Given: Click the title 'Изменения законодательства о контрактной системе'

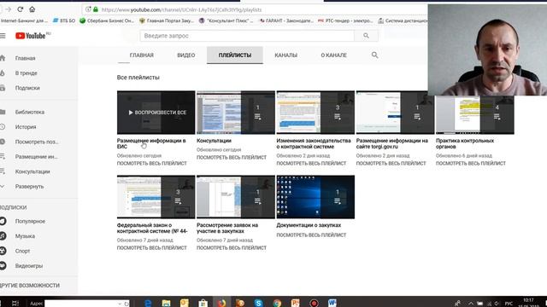Looking at the screenshot, I should 314,144.
